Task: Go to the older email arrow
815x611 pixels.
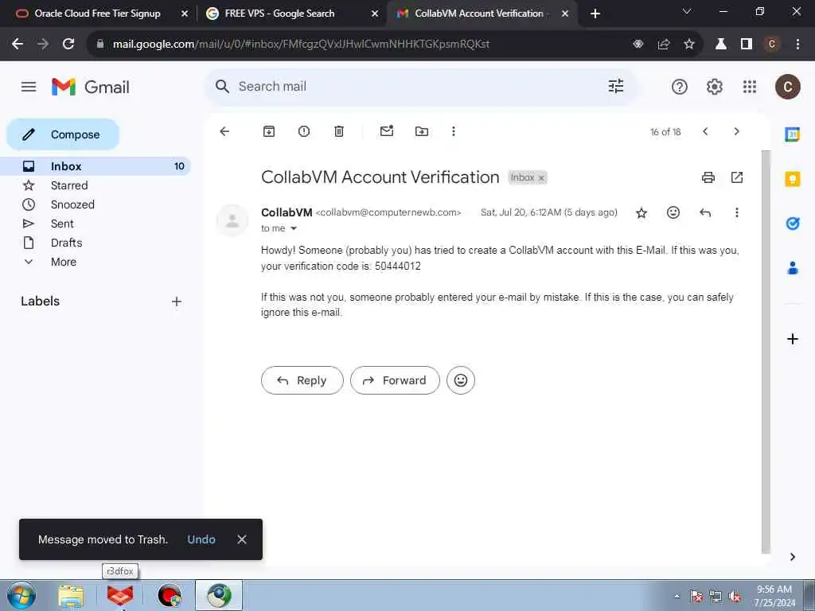Action: click(x=736, y=131)
